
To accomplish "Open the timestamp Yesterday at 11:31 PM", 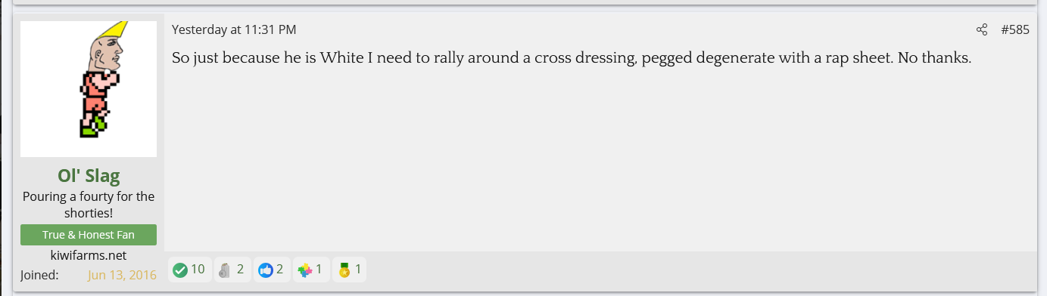I will pyautogui.click(x=234, y=30).
